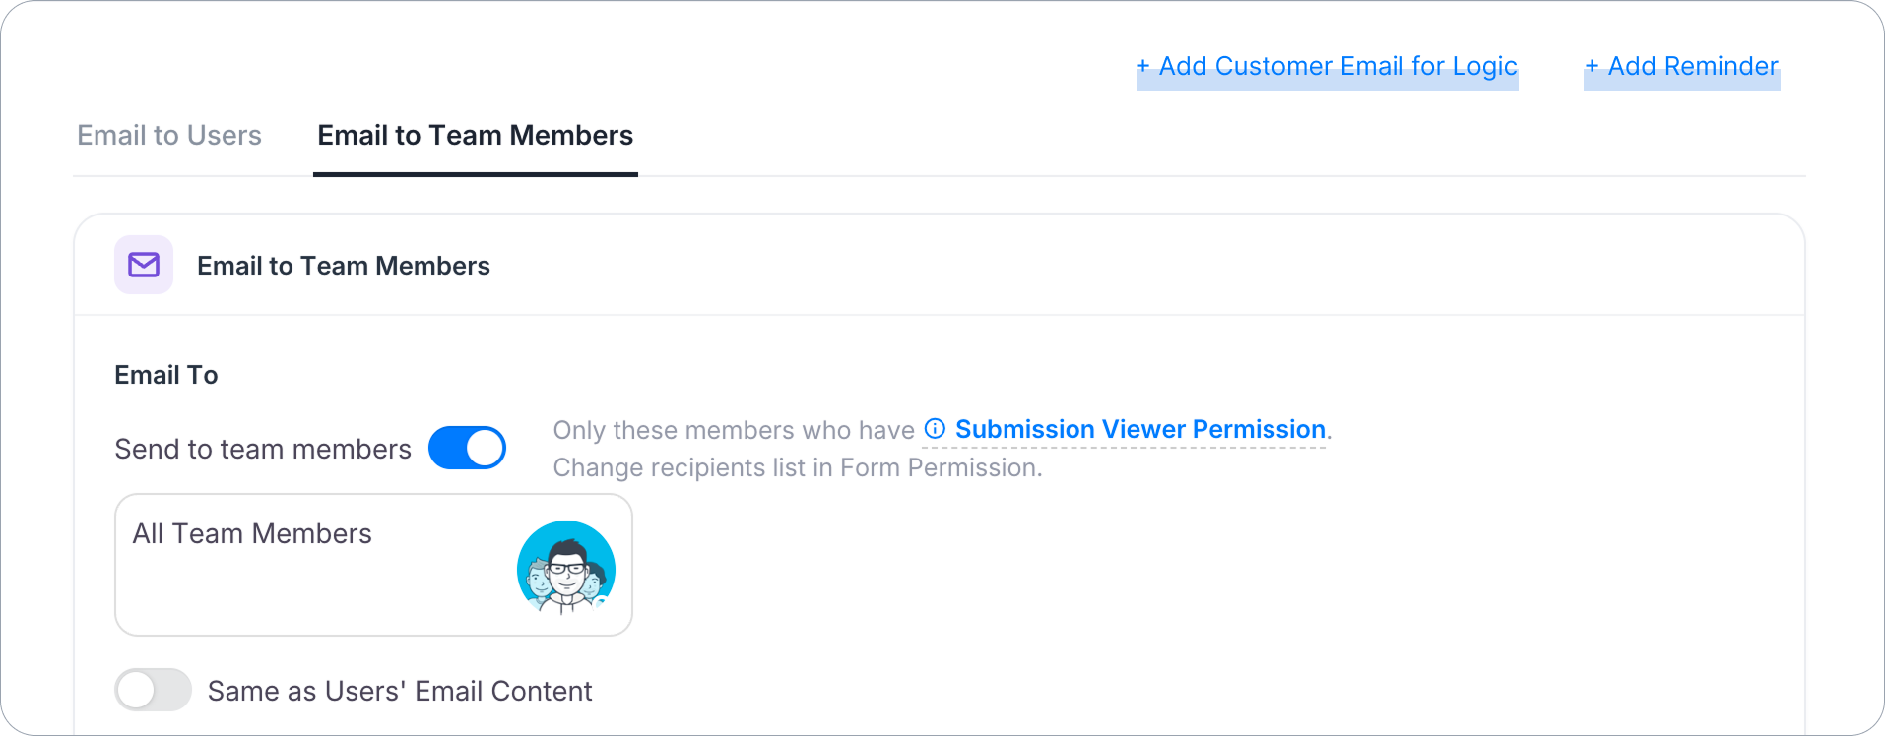Click the Change recipients list in Form Permission text
The image size is (1885, 736).
point(798,467)
